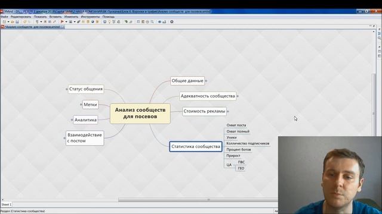Open the Инструменты menu
382x214 pixels.
tap(90, 17)
